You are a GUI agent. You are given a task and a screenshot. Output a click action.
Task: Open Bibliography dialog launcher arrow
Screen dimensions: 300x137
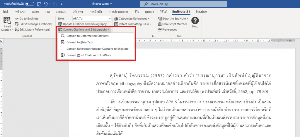click(x=153, y=36)
